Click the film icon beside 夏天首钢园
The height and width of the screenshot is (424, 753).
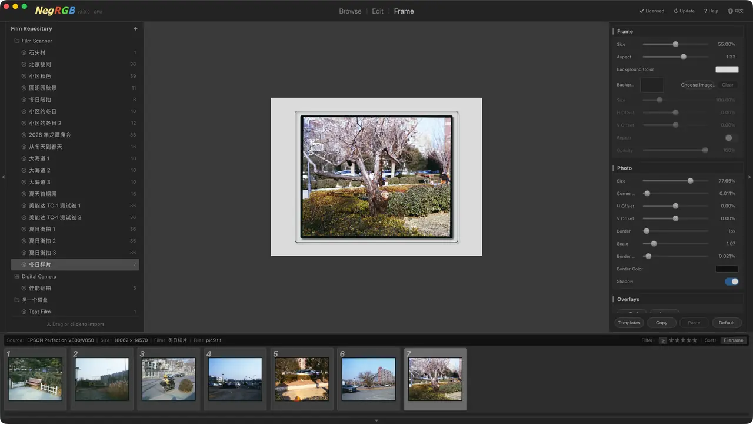[24, 194]
